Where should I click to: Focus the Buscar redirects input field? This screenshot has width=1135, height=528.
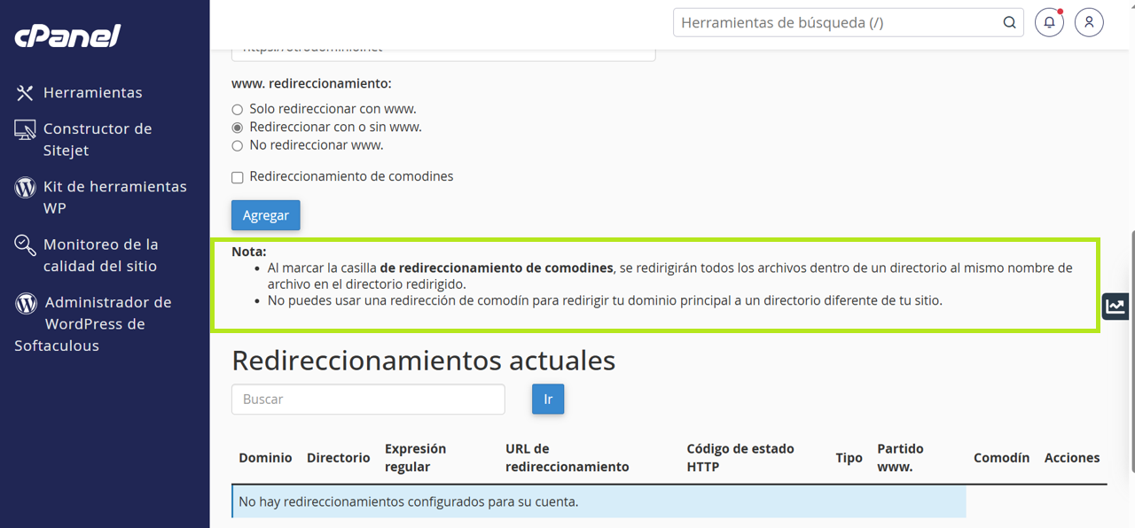(368, 400)
